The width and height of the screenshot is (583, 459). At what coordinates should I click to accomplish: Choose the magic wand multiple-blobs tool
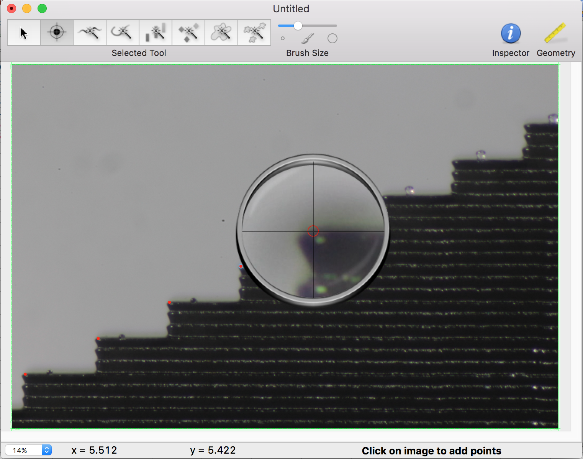[254, 33]
